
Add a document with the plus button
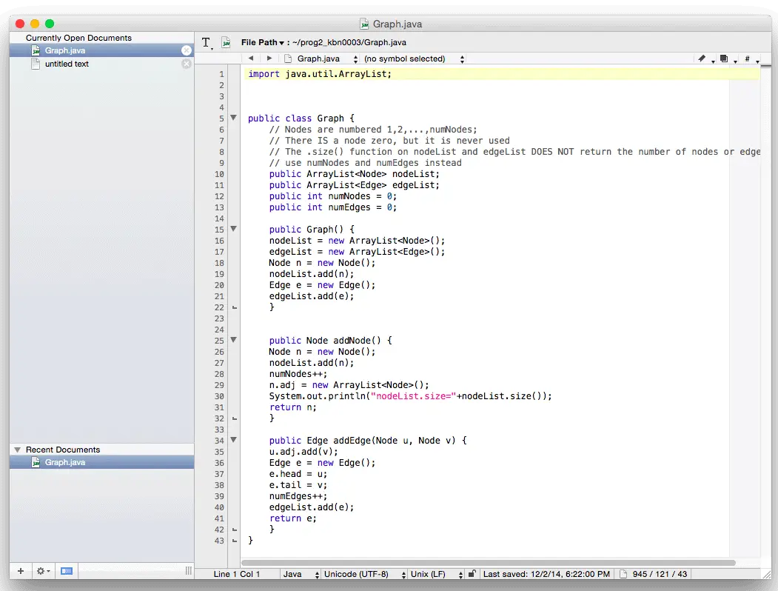point(21,571)
